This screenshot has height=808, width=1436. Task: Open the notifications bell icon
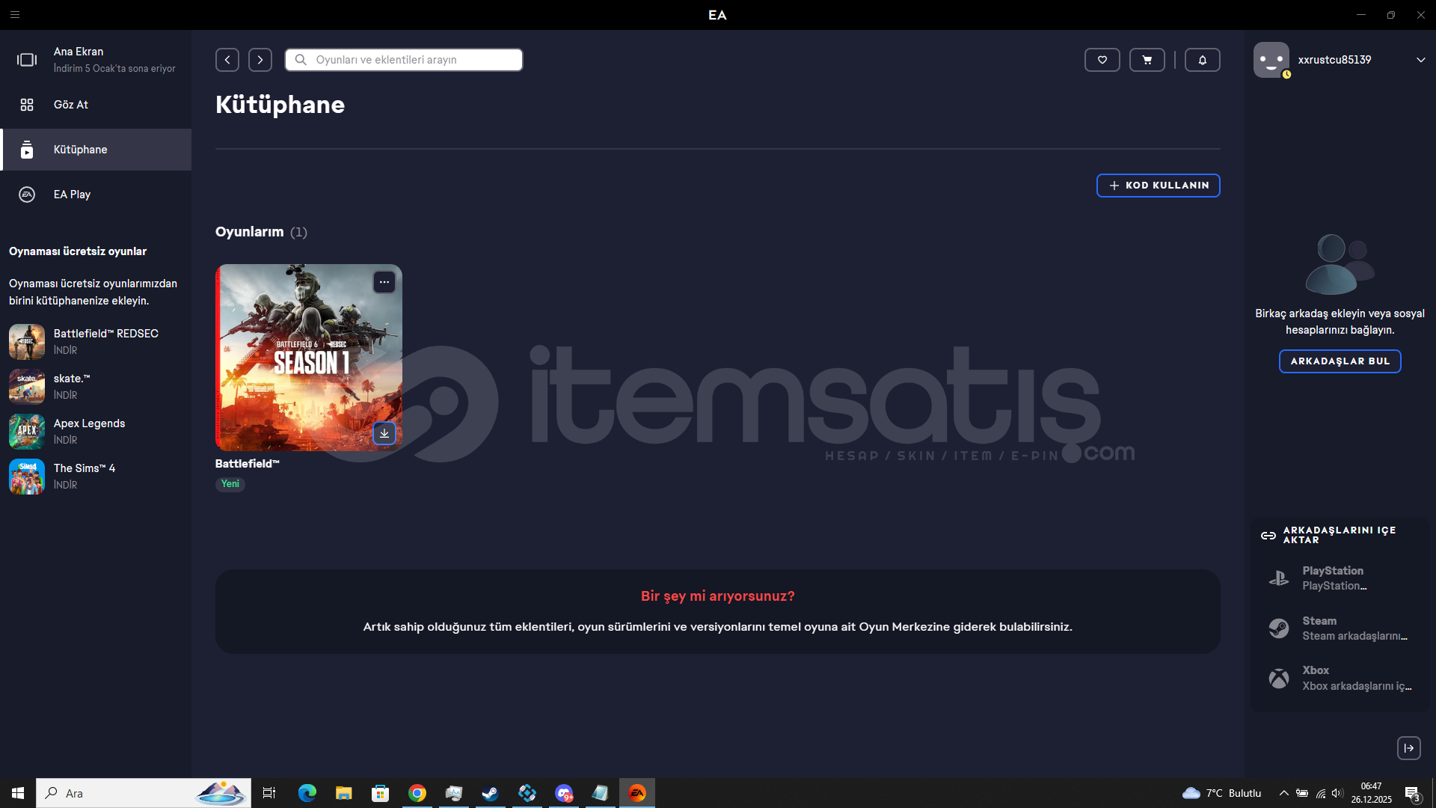1202,60
